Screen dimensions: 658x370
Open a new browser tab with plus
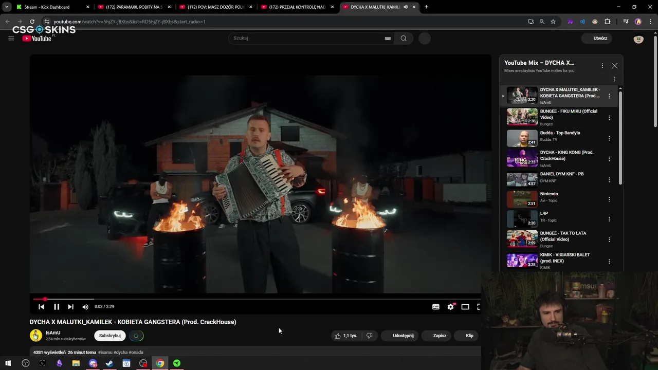[x=426, y=7]
